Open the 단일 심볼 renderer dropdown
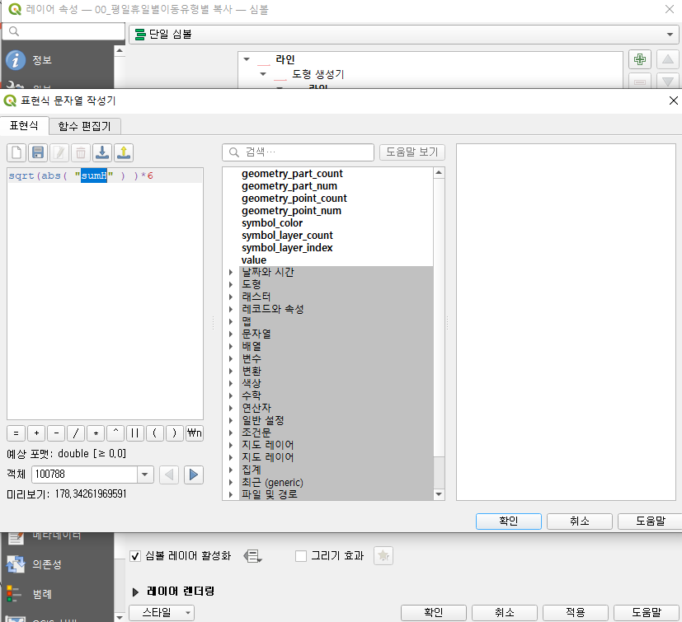The width and height of the screenshot is (682, 622). [x=403, y=35]
